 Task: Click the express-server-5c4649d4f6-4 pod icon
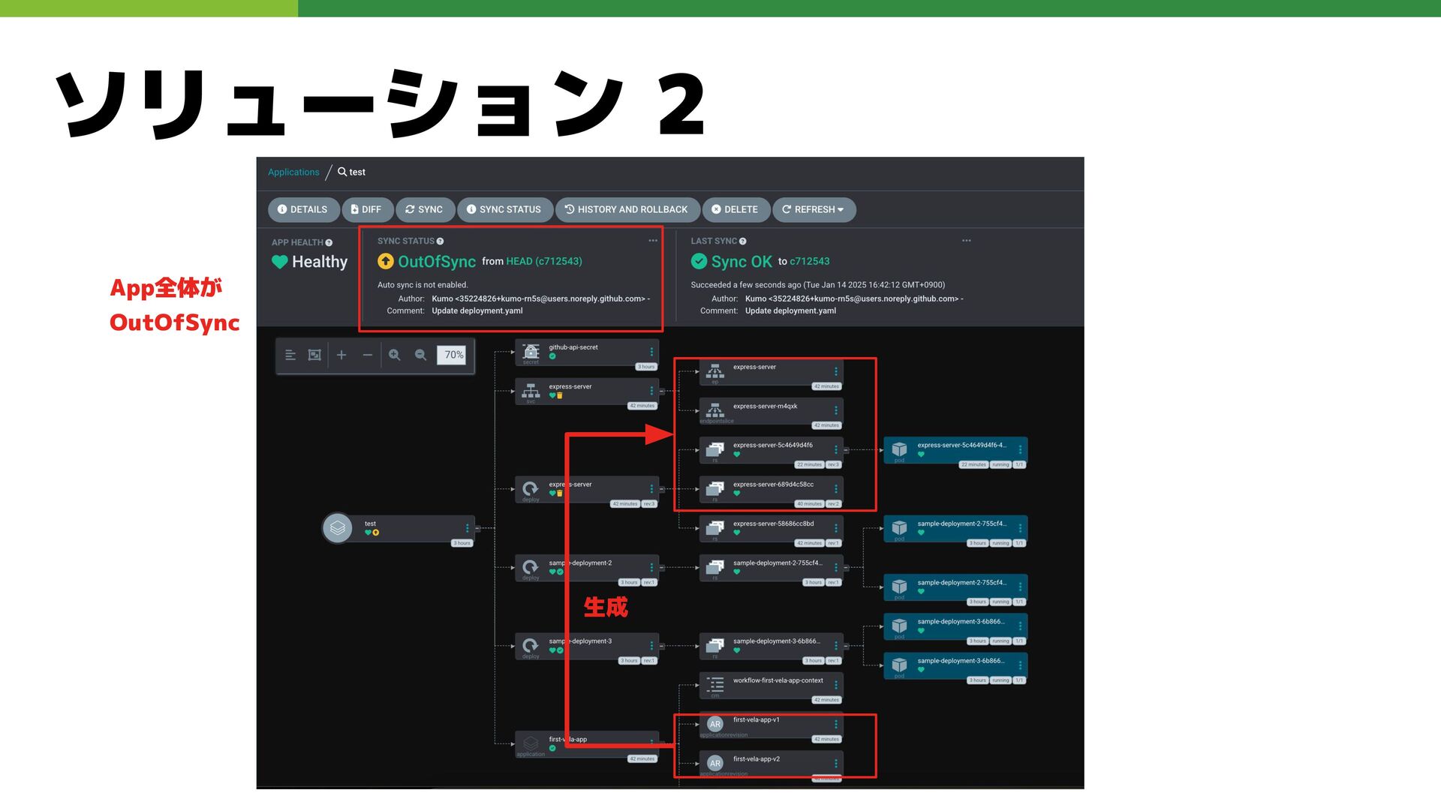[899, 449]
